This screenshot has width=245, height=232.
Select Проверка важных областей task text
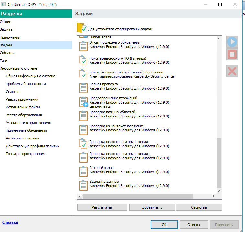pyautogui.click(x=112, y=112)
